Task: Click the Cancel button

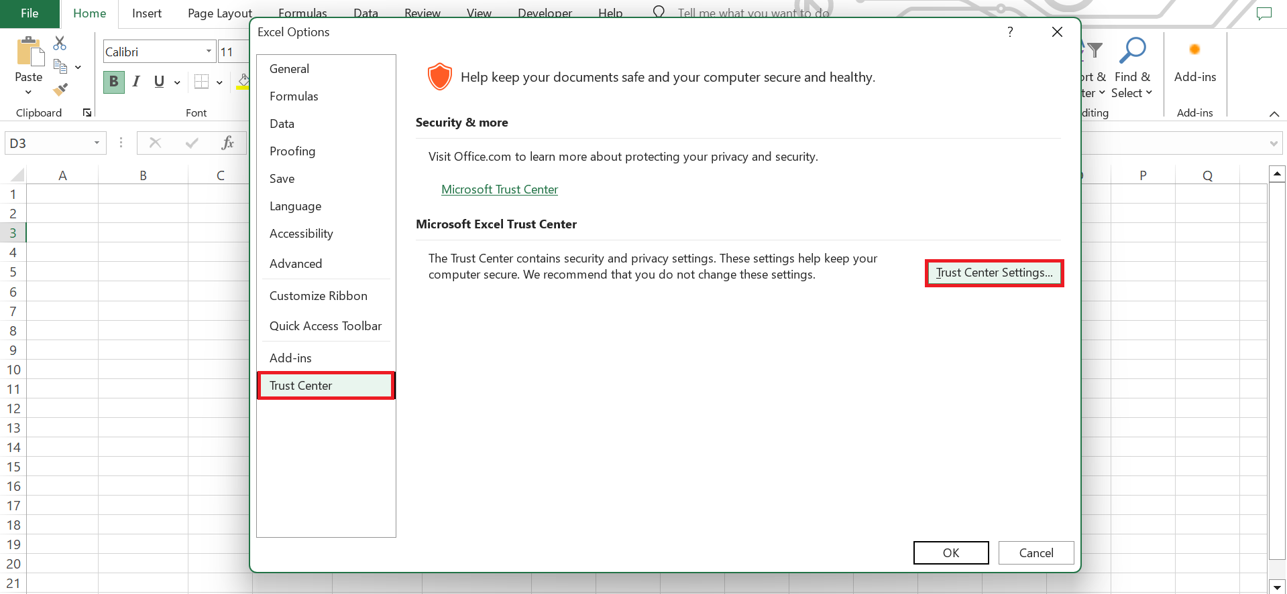Action: 1036,552
